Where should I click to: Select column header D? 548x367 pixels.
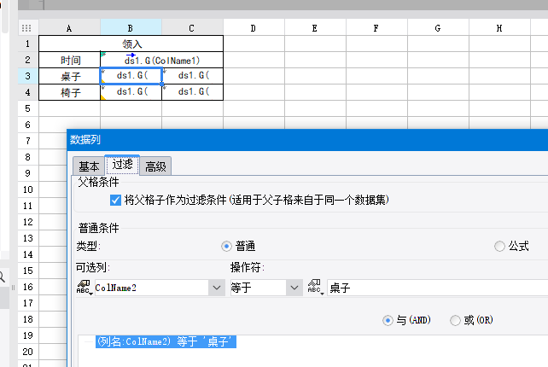coord(254,28)
